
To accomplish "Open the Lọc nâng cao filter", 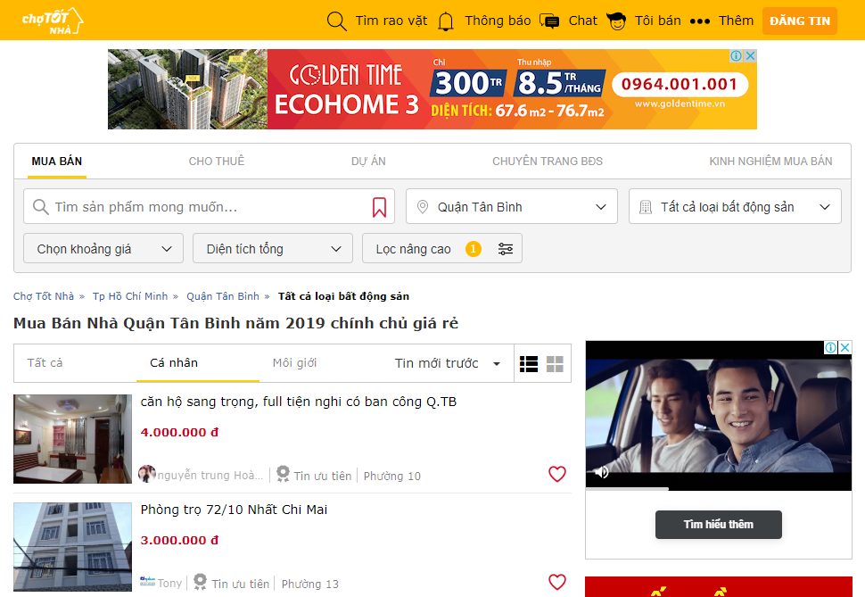I will pyautogui.click(x=442, y=248).
